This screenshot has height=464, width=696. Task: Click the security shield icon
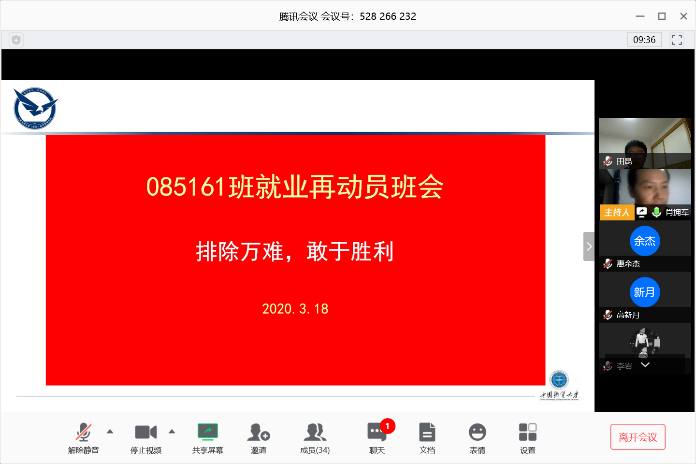(x=16, y=40)
